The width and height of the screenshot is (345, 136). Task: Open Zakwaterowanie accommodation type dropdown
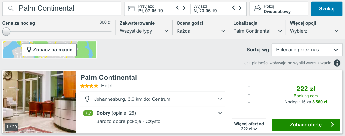[144, 31]
